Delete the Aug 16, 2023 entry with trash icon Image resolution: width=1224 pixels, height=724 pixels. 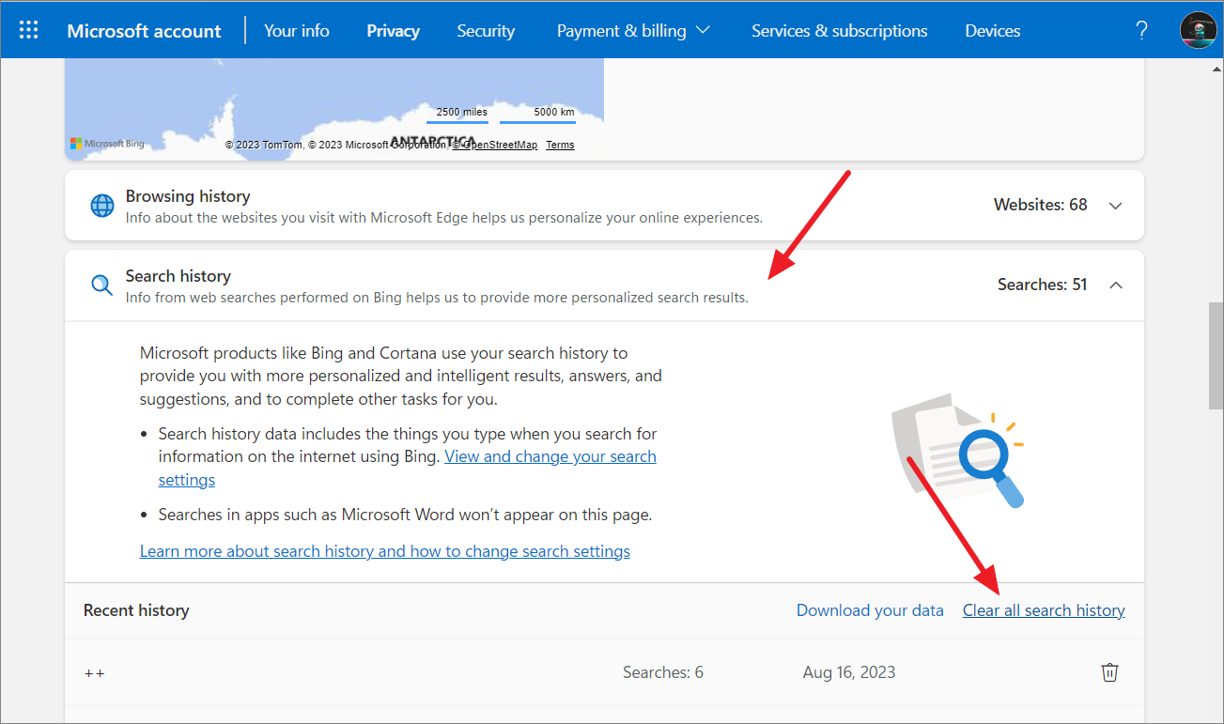[1109, 672]
